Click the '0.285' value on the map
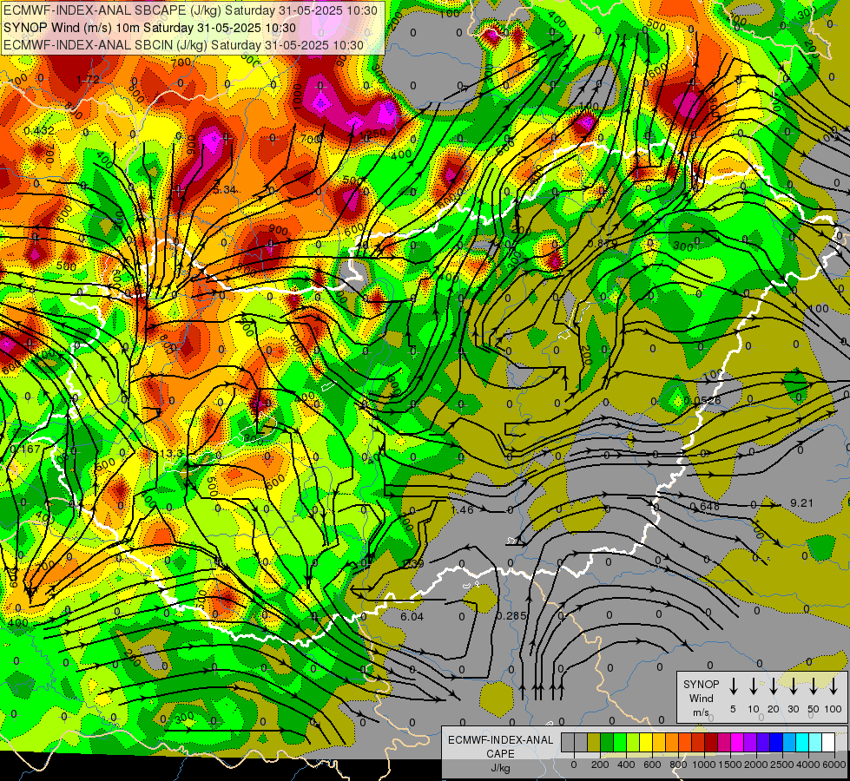Screen dimensions: 850x781 tap(511, 616)
